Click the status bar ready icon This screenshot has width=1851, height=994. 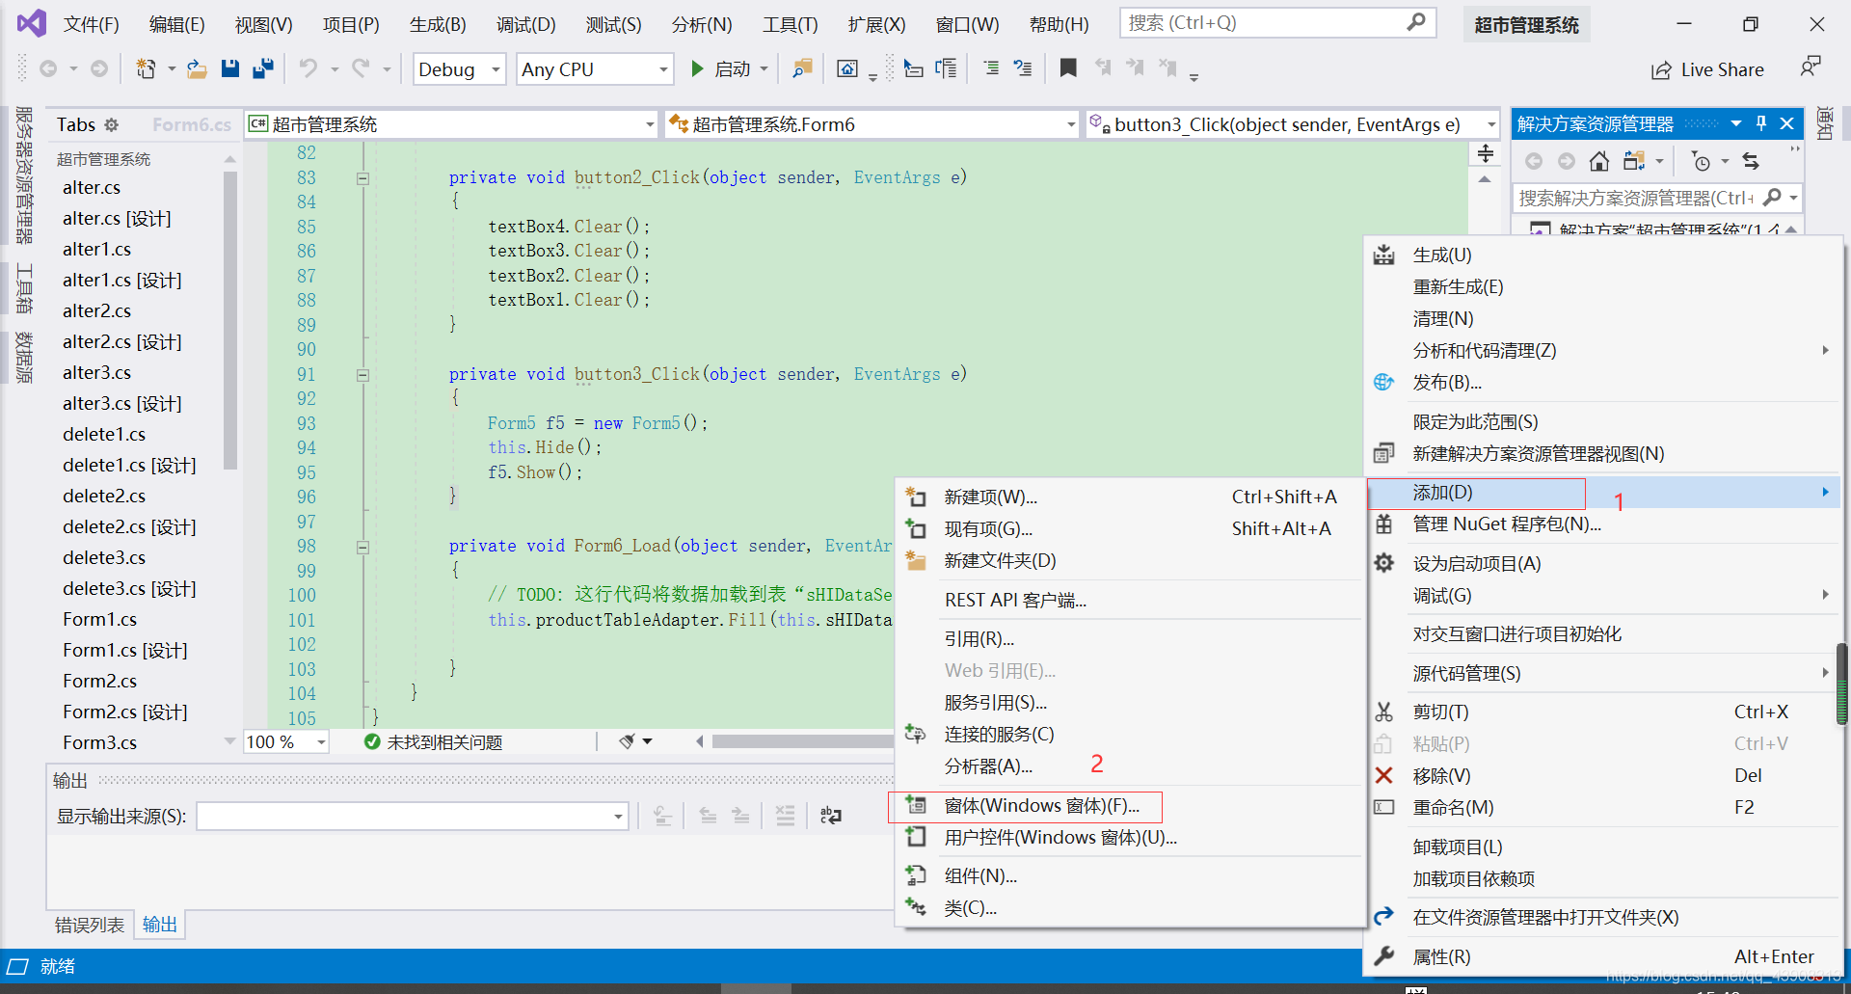[x=17, y=966]
